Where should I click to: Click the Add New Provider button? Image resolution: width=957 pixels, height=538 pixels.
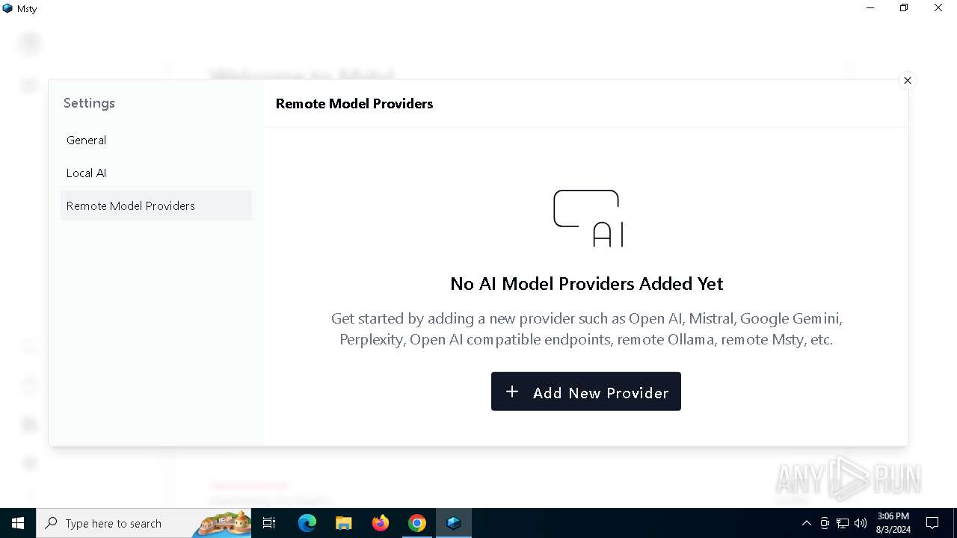point(585,392)
